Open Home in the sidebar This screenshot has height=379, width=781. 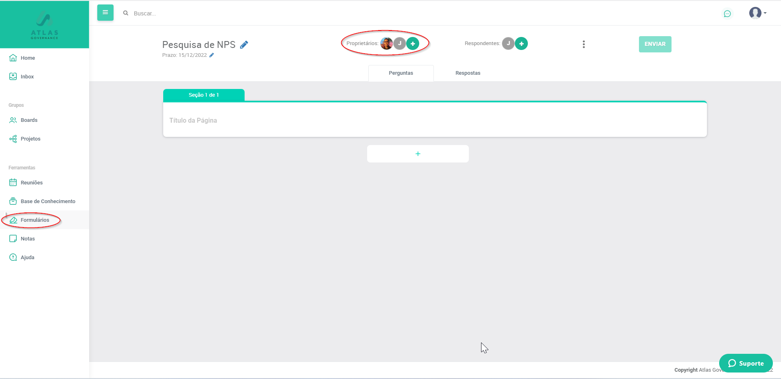pyautogui.click(x=28, y=58)
